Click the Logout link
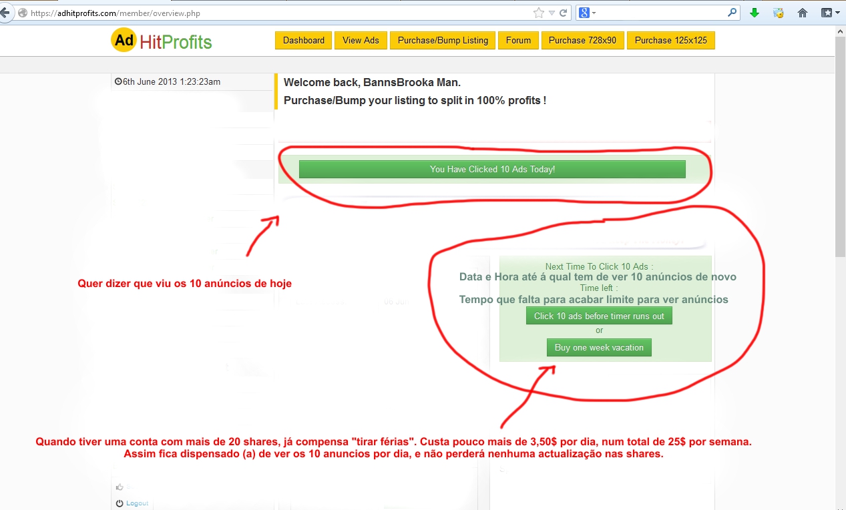Screen dimensions: 846x510 (x=137, y=503)
